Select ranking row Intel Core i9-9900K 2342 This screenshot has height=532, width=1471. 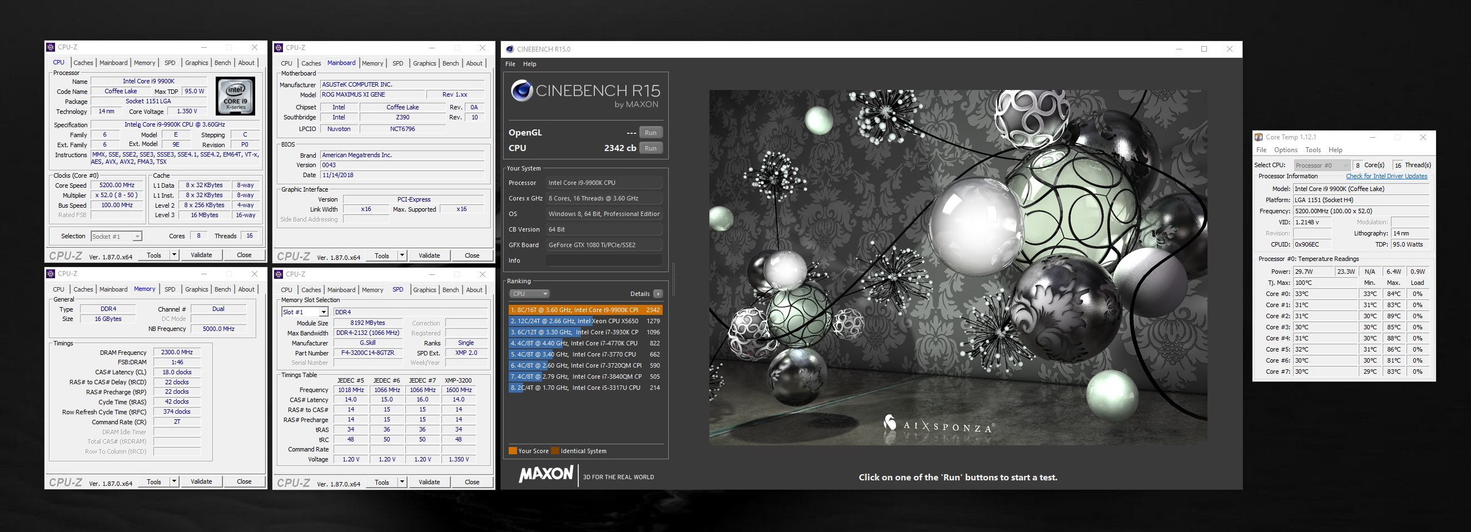[x=585, y=310]
